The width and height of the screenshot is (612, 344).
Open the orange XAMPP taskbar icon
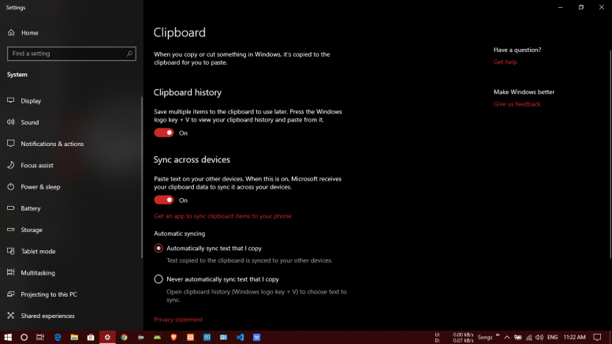[x=191, y=338]
